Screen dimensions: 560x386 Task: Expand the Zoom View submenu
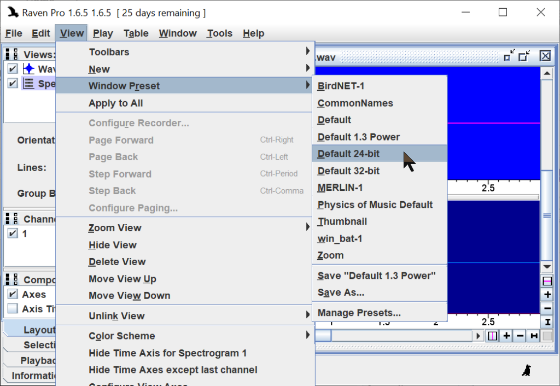click(185, 227)
